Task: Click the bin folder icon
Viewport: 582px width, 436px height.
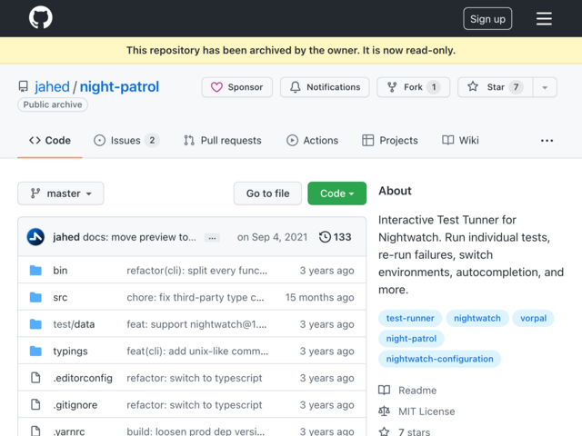Action: point(35,271)
